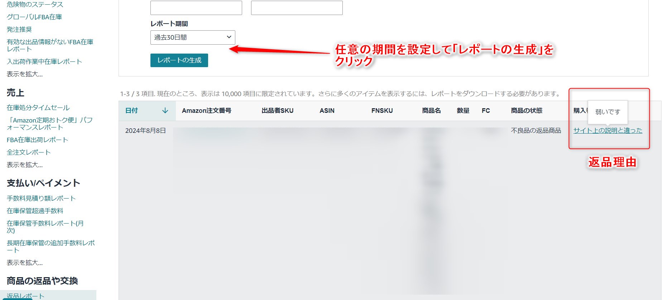Click the ASIN column header
The width and height of the screenshot is (668, 300).
327,111
